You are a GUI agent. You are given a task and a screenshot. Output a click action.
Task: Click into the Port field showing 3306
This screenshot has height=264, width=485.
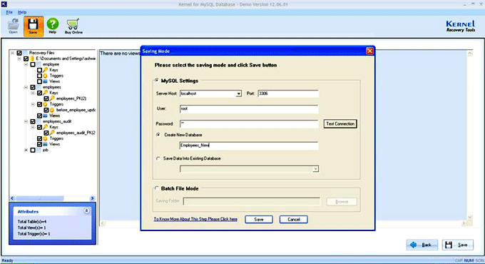[288, 93]
